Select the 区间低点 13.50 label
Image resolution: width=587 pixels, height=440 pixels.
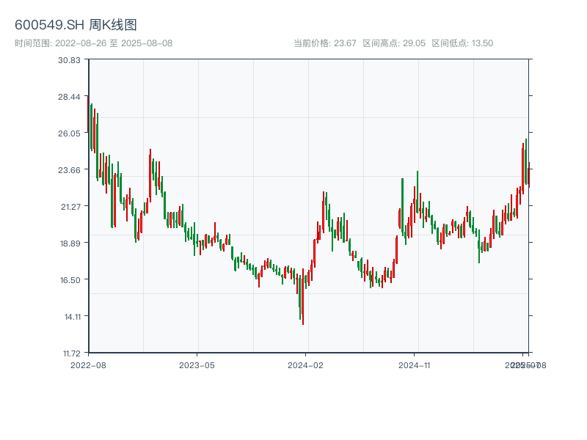[462, 43]
